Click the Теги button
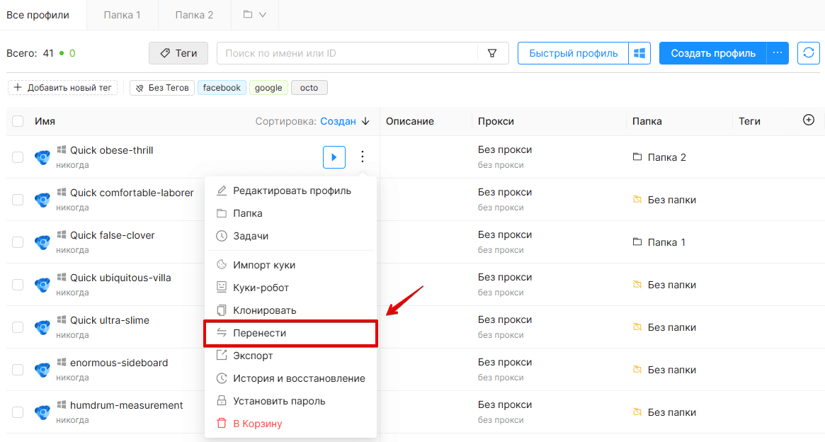 (x=178, y=53)
